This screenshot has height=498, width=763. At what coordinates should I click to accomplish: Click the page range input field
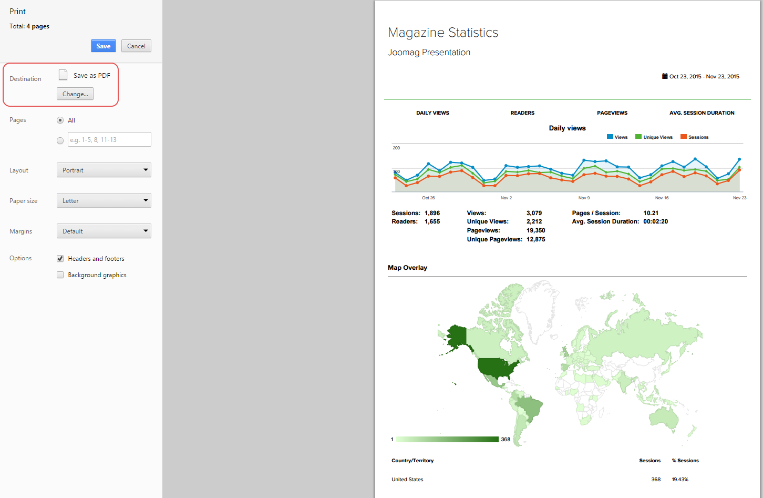[x=109, y=140]
